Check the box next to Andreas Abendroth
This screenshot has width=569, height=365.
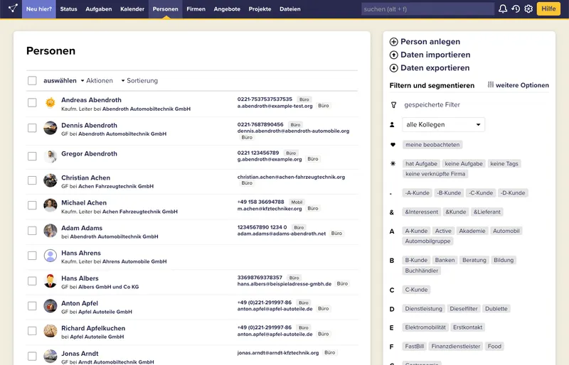(x=32, y=102)
